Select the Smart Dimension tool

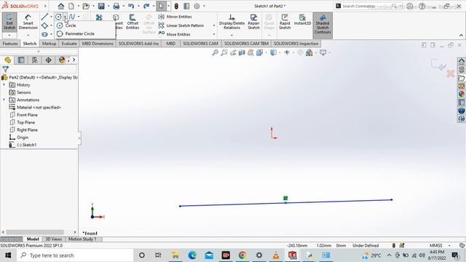click(x=28, y=22)
